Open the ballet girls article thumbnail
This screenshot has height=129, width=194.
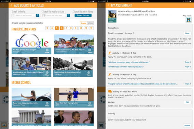[x=74, y=118]
